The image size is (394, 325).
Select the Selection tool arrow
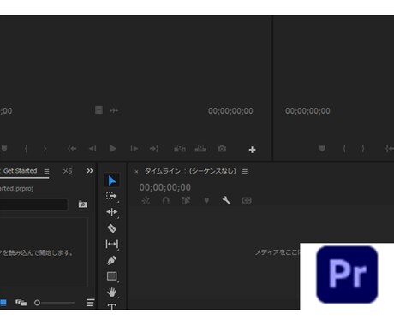(111, 180)
